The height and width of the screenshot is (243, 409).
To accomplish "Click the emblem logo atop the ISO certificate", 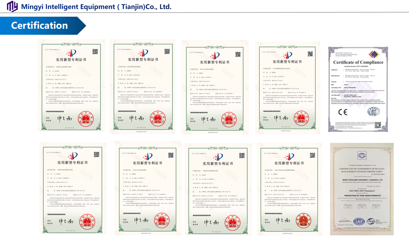I will coord(362,156).
